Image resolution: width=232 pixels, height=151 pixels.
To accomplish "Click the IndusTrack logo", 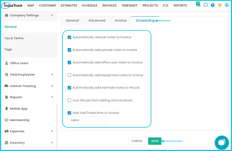I will [x=12, y=5].
